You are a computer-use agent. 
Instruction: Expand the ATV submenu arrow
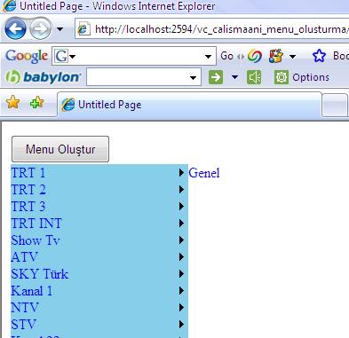click(181, 257)
